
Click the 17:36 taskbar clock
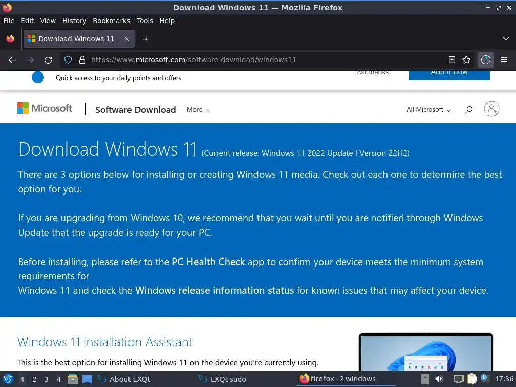[x=504, y=379]
